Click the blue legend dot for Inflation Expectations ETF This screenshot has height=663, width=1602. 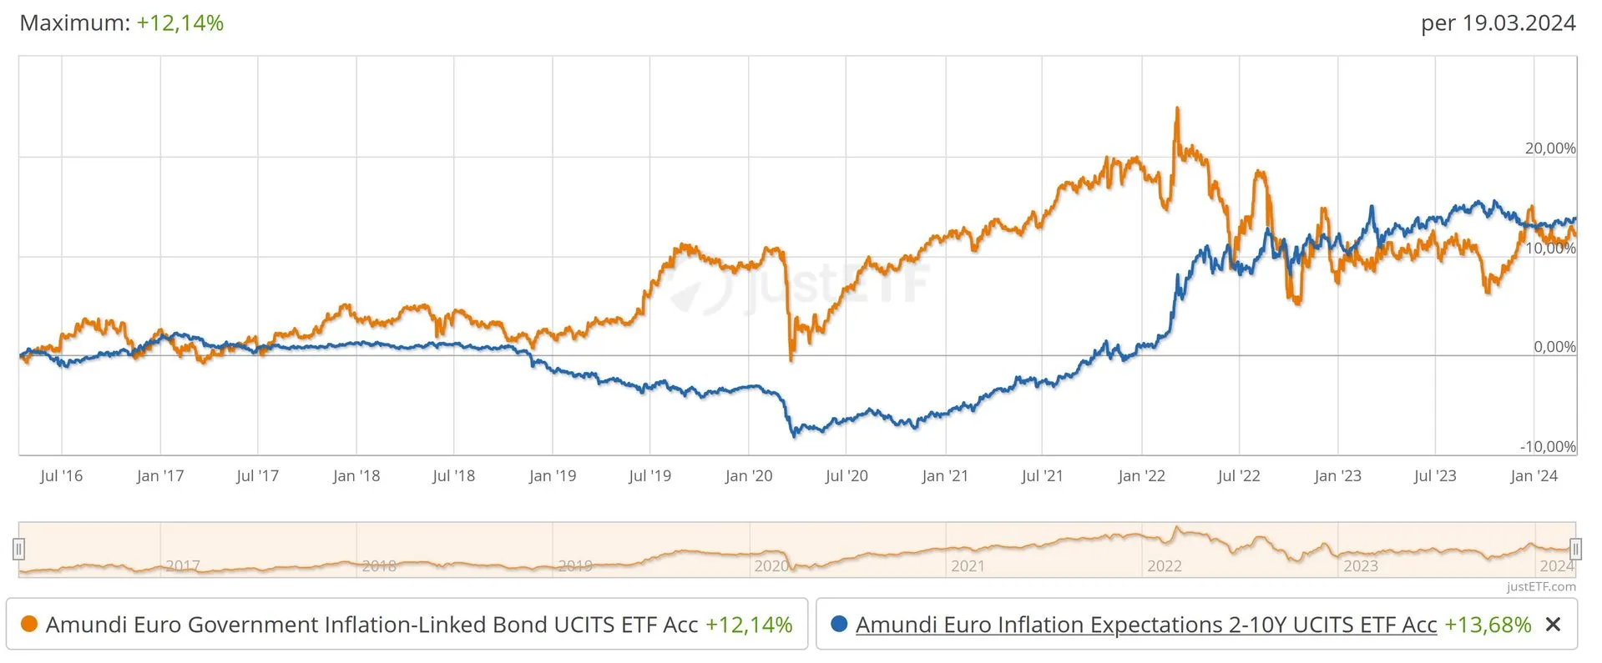pos(839,624)
